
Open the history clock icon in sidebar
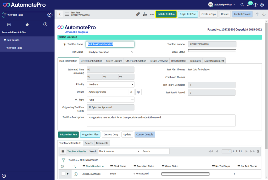45,24
